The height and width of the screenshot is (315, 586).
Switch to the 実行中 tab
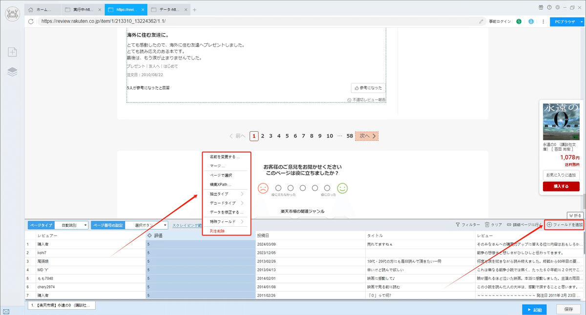coord(84,10)
